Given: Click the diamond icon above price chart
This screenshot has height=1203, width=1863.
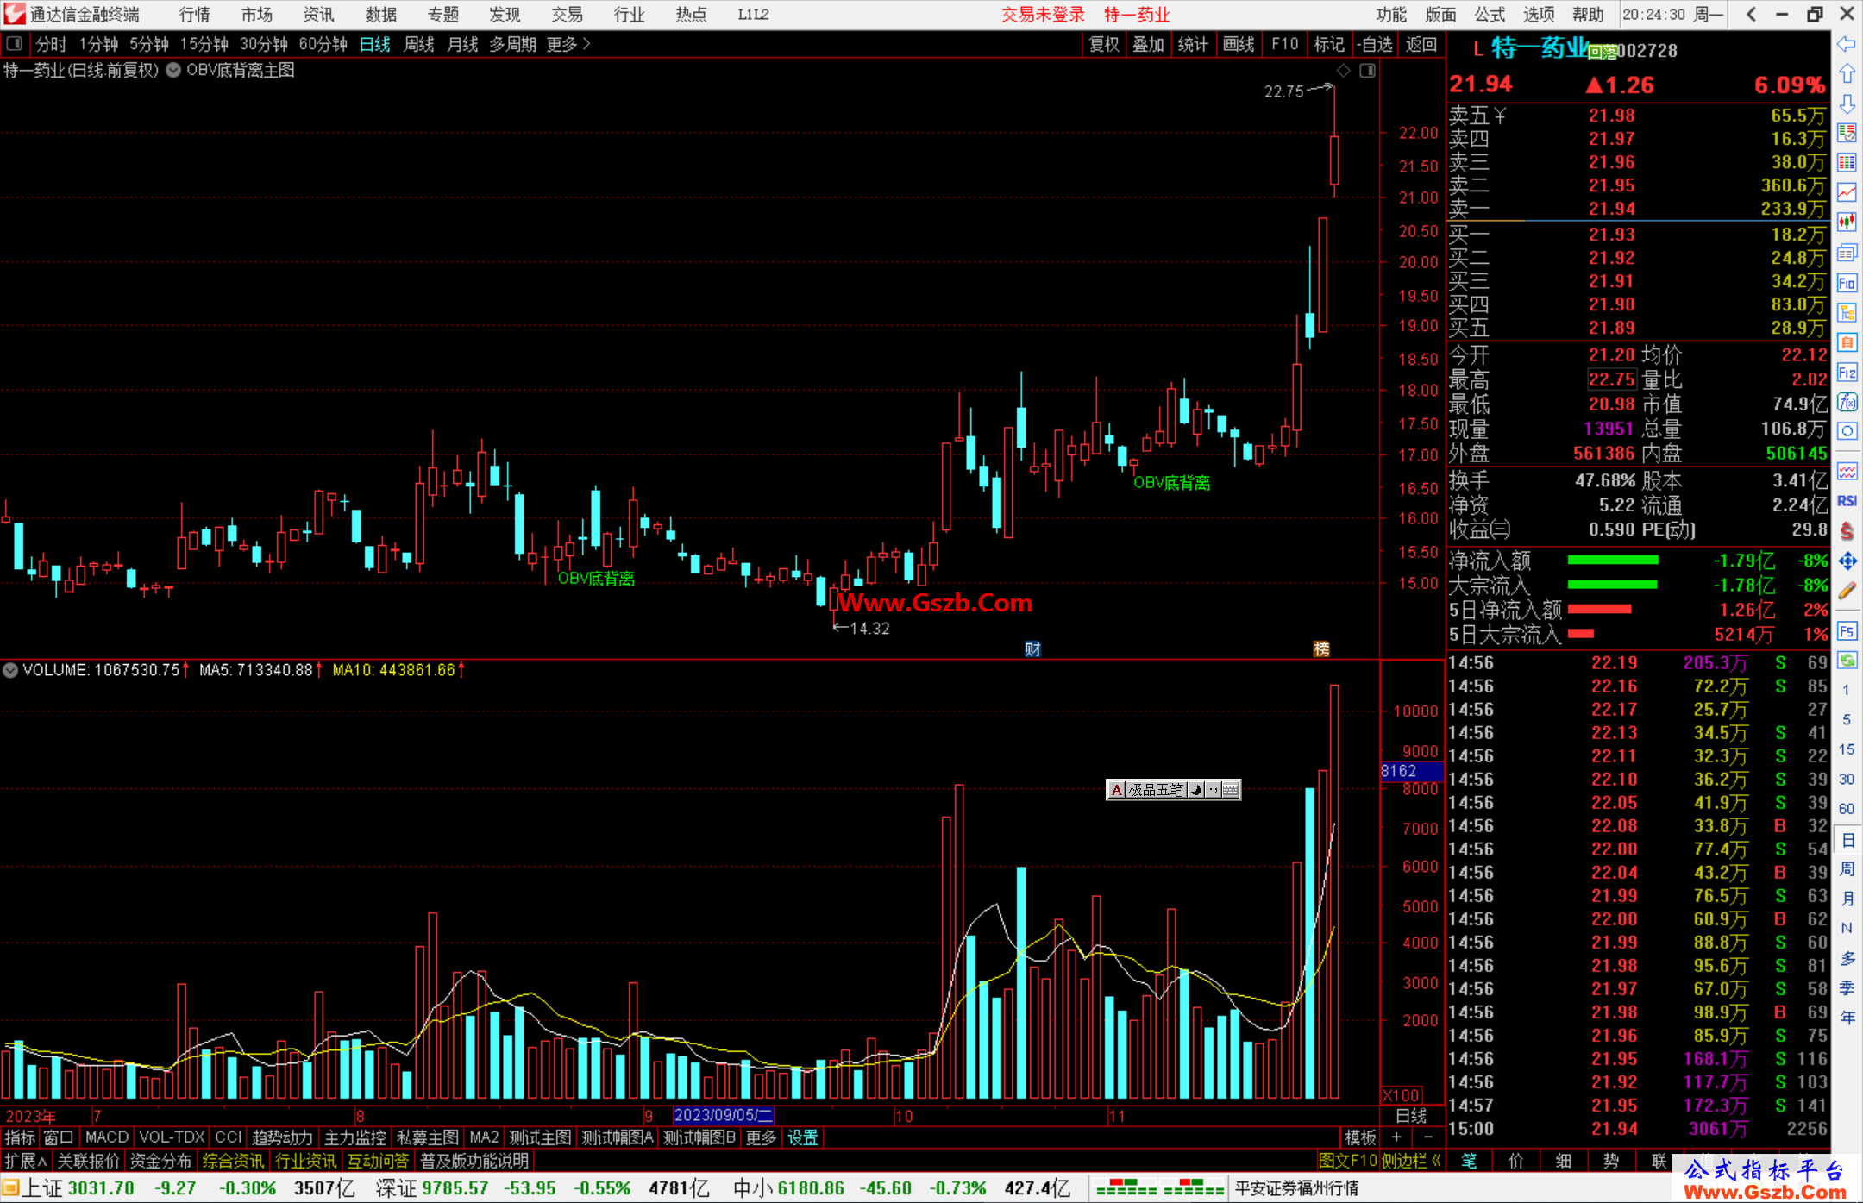Looking at the screenshot, I should (1343, 70).
